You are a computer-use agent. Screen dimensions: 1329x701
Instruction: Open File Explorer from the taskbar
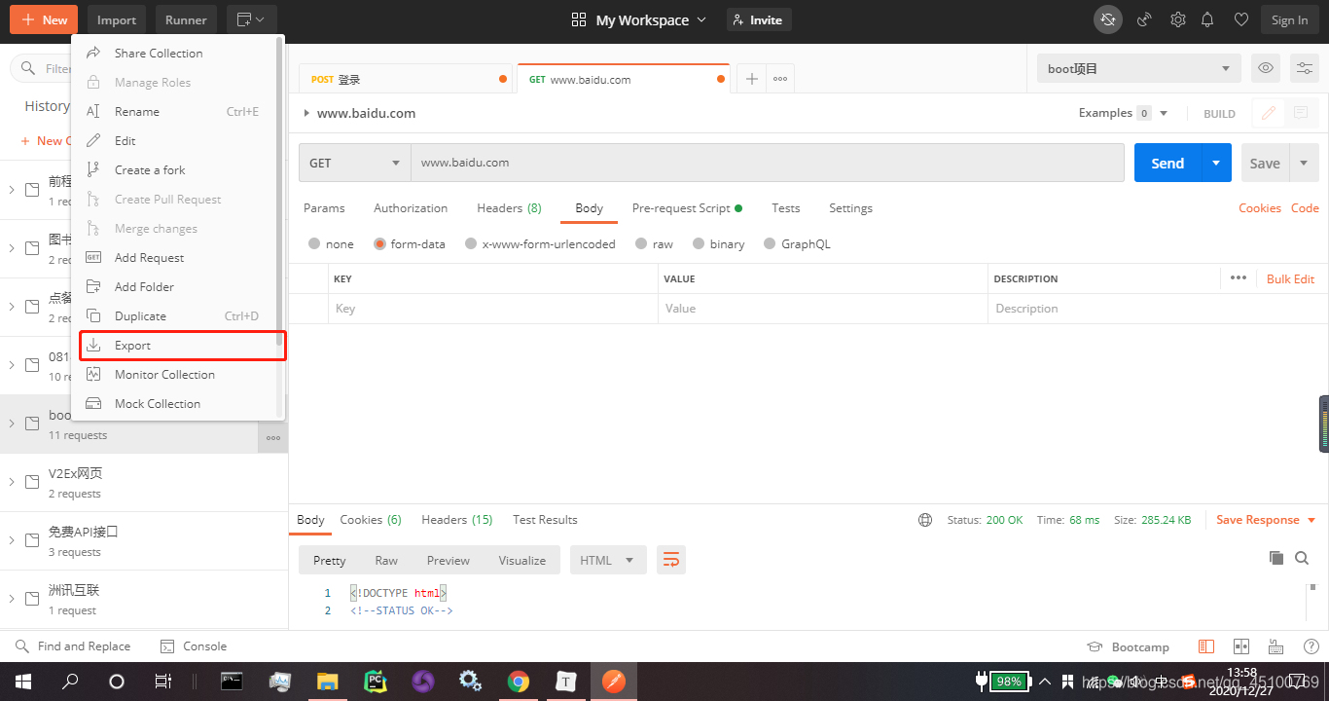click(x=328, y=681)
